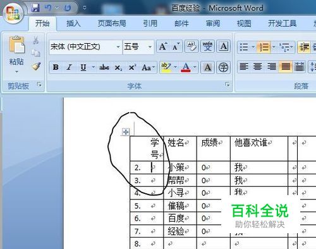This screenshot has width=316, height=249.
Task: Toggle Justify alignment
Action: click(x=286, y=67)
